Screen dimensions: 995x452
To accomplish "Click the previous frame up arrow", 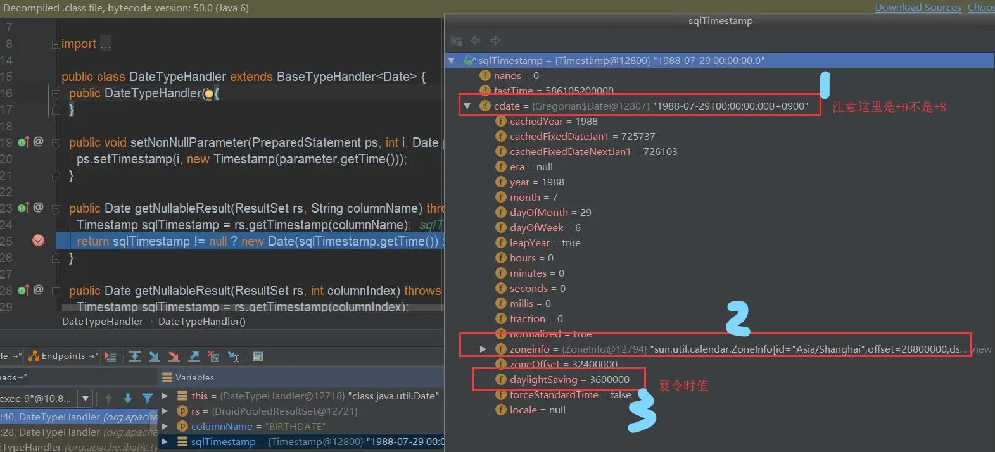I will coord(108,398).
